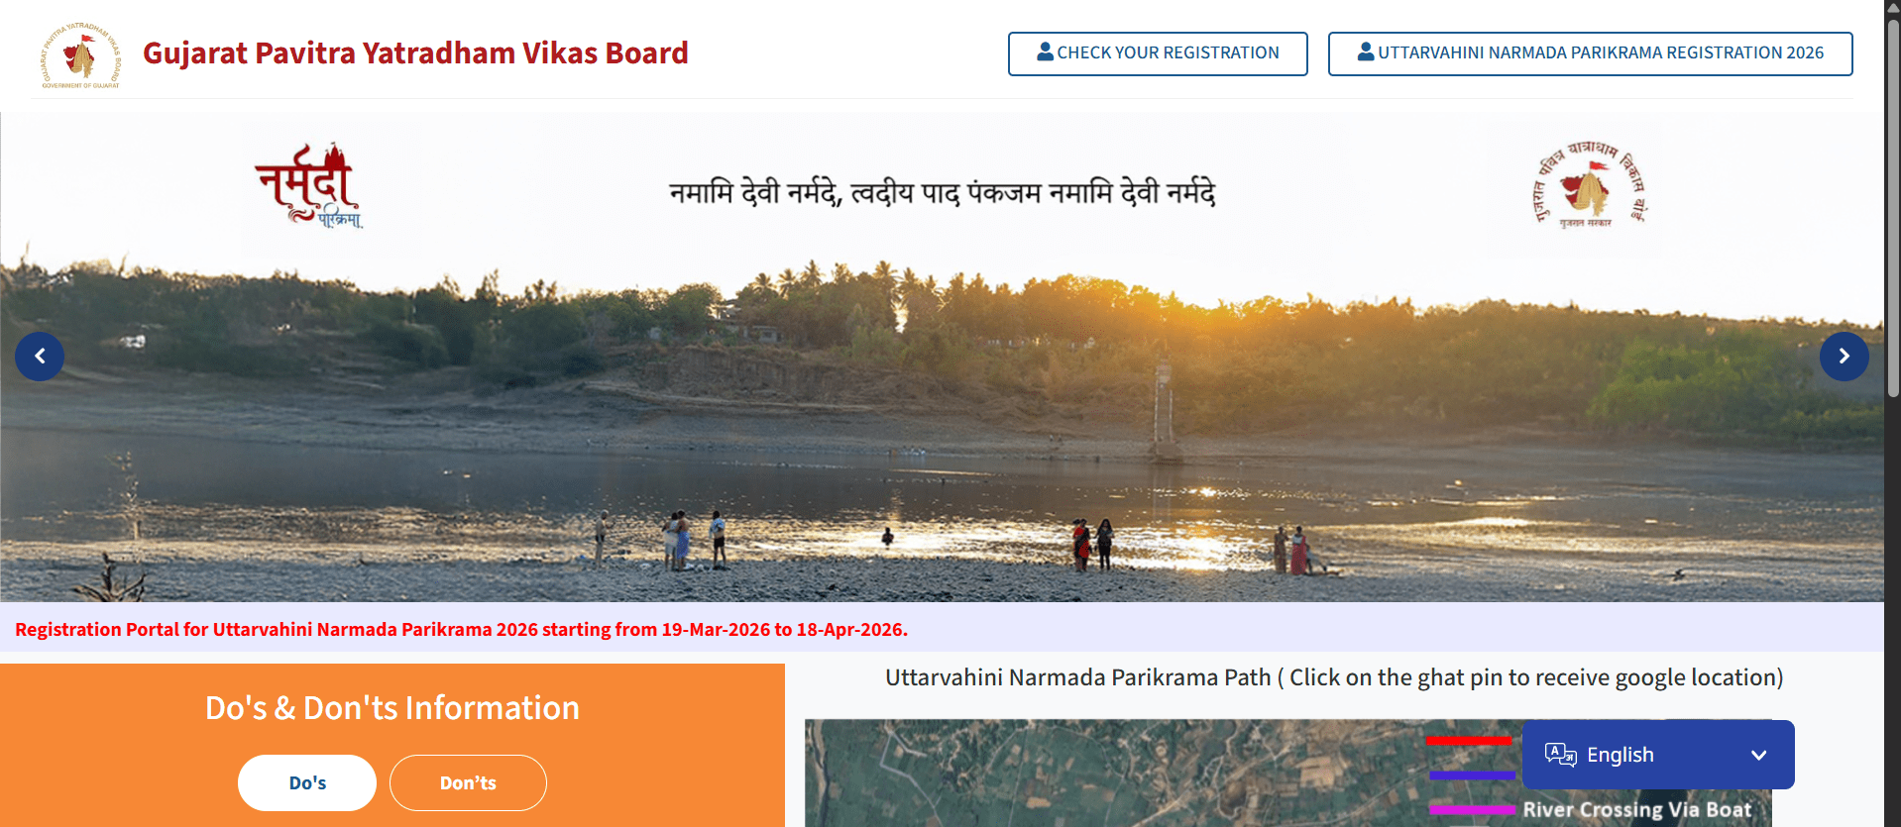The width and height of the screenshot is (1901, 827).
Task: Click the Narmada Parikrama red logo in banner
Action: pos(309,185)
